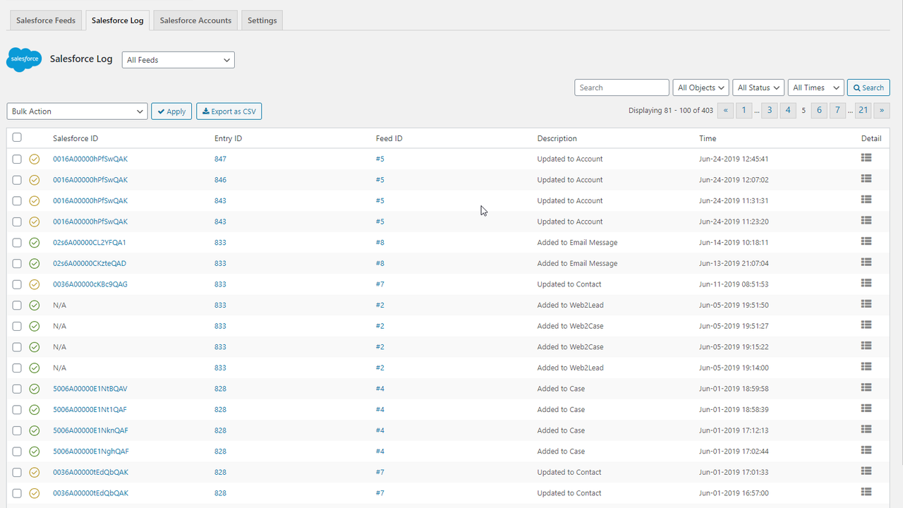Click the orange status icon on first row

[34, 159]
